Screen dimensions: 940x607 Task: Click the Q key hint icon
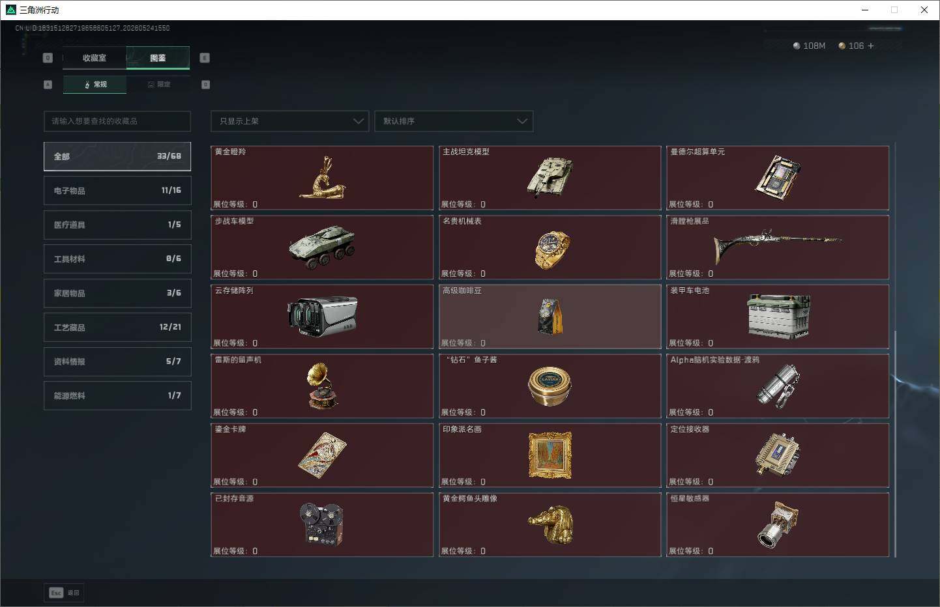(48, 58)
